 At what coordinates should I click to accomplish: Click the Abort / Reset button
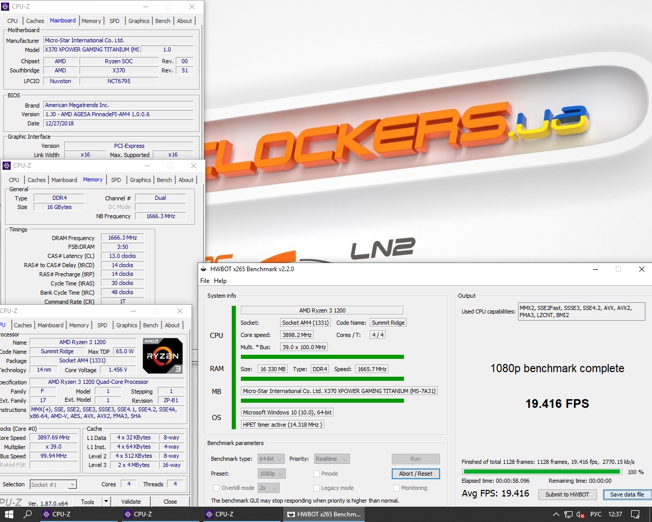click(416, 474)
